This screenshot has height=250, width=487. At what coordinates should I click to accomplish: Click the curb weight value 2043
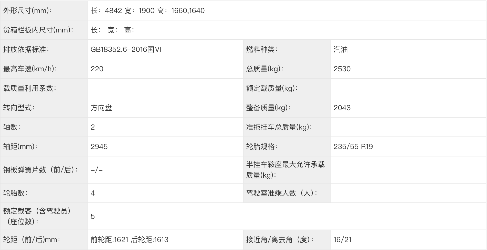click(x=342, y=108)
